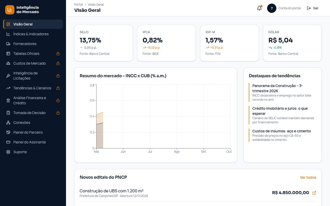330x206 pixels.
Task: Click the SELIC 0,00 p.p. variation text
Action: tap(90, 48)
